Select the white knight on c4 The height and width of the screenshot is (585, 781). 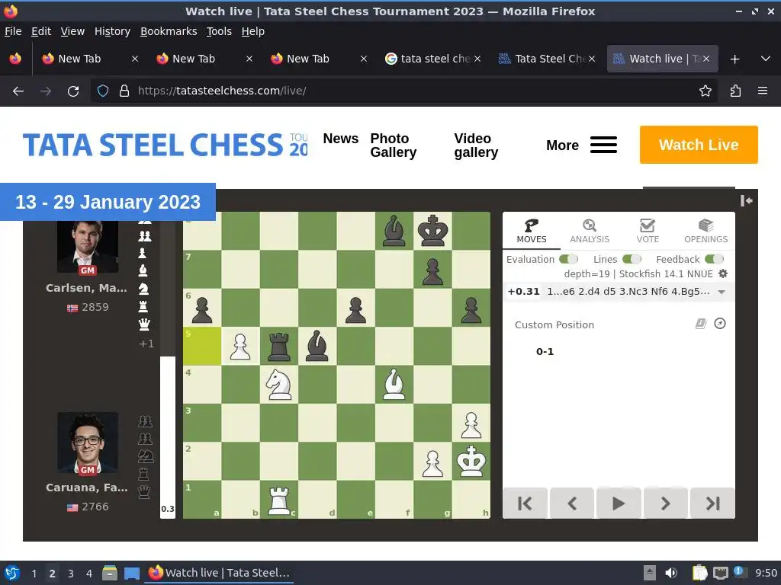point(278,385)
